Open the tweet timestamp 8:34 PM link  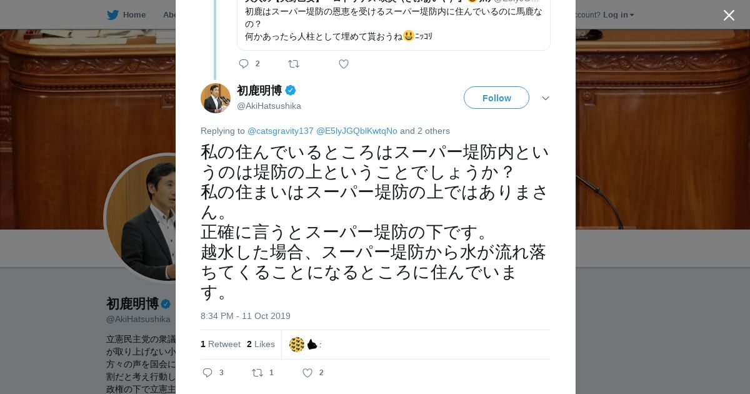(245, 316)
